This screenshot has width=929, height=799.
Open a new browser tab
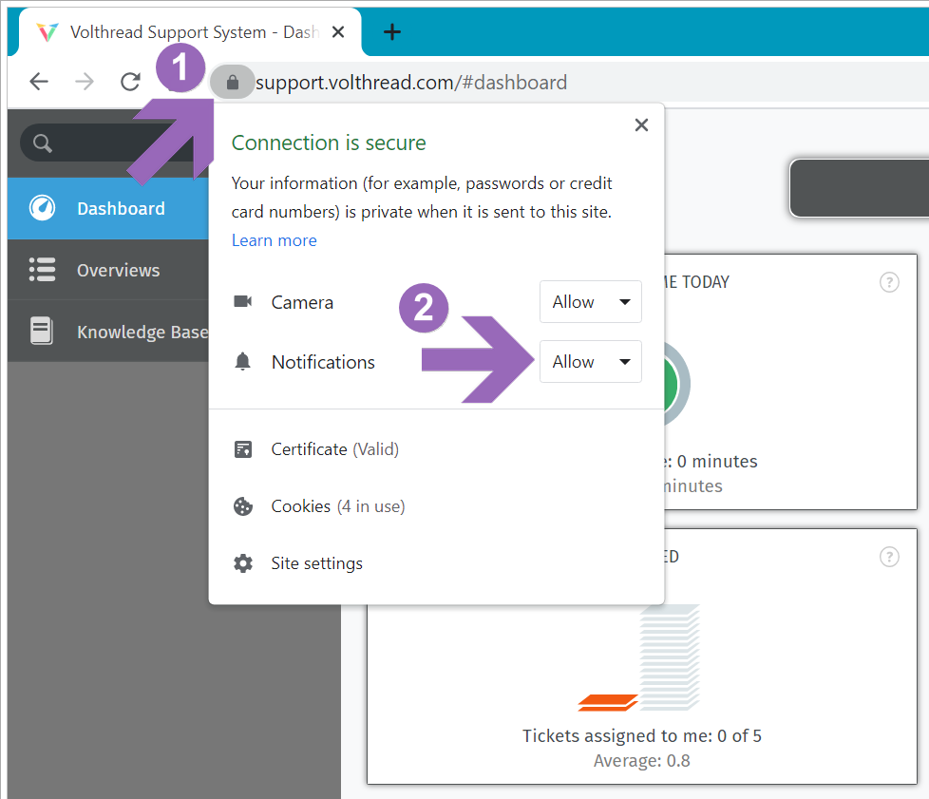pos(391,32)
